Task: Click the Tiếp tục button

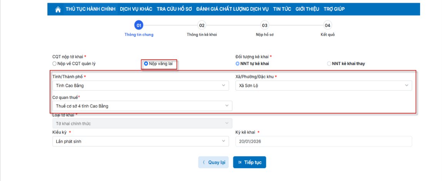Action: (x=249, y=162)
